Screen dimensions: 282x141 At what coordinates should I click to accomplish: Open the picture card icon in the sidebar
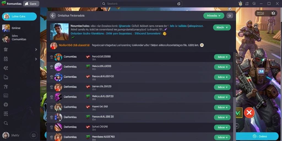pos(6,96)
